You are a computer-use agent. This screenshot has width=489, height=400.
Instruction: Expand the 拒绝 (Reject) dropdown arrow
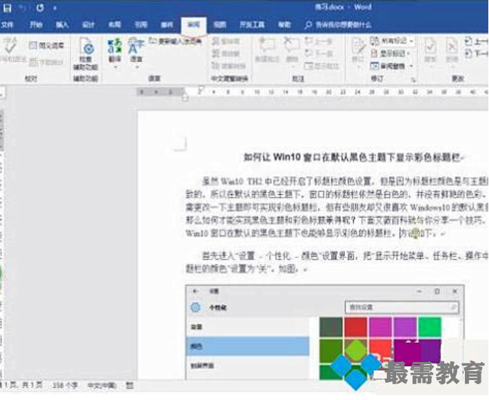(452, 66)
